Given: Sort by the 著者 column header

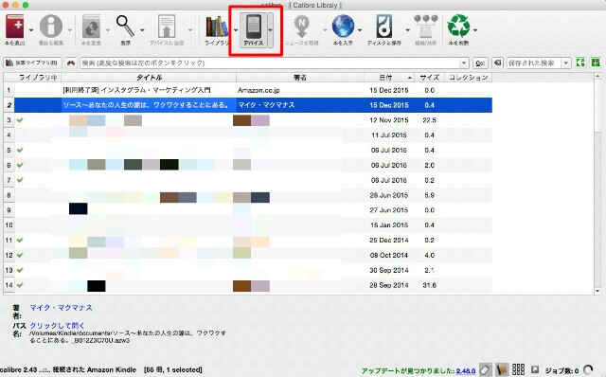Looking at the screenshot, I should (300, 78).
